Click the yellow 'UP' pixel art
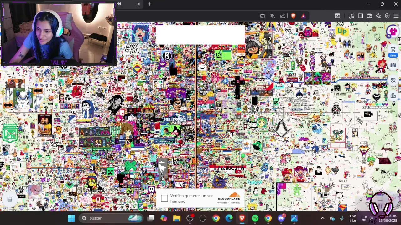401x225 pixels. (342, 31)
